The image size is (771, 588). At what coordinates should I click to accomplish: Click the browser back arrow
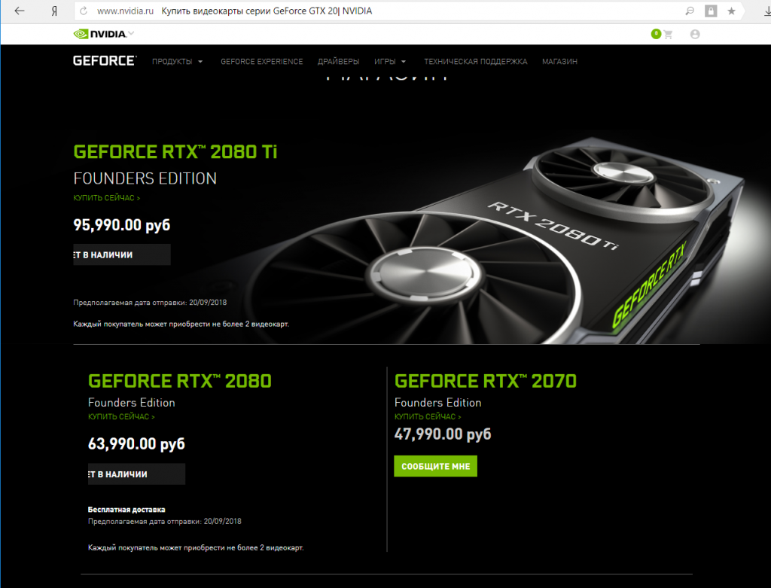(x=19, y=11)
